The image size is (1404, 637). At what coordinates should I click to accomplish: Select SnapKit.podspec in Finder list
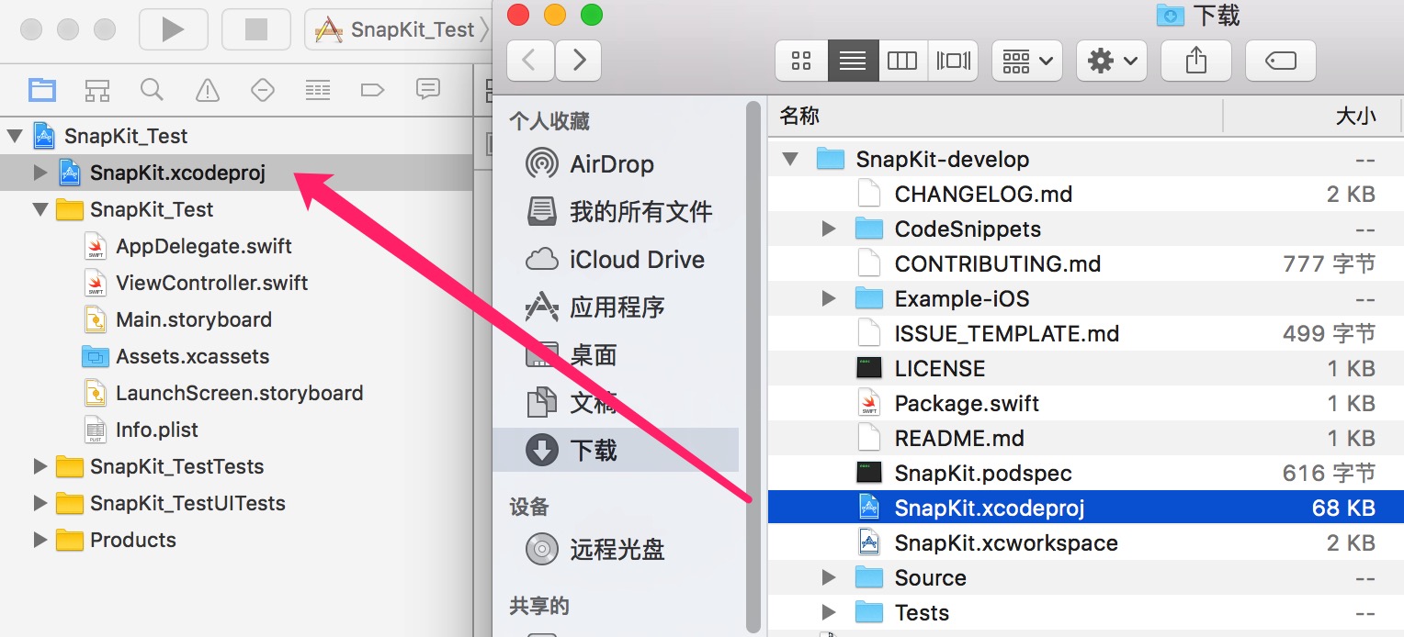1086,473
